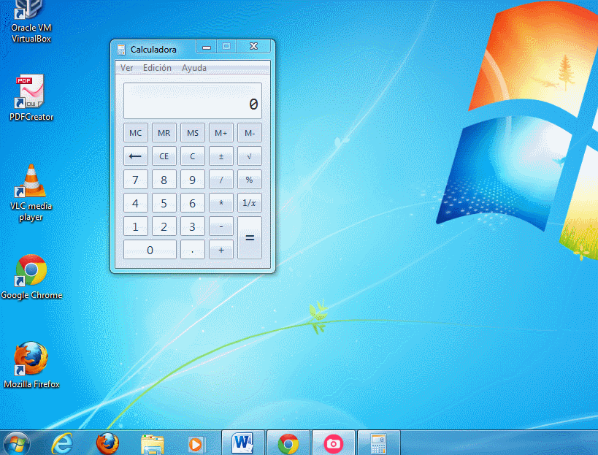Open the PDFCreator desktop shortcut
The height and width of the screenshot is (455, 598).
click(31, 98)
